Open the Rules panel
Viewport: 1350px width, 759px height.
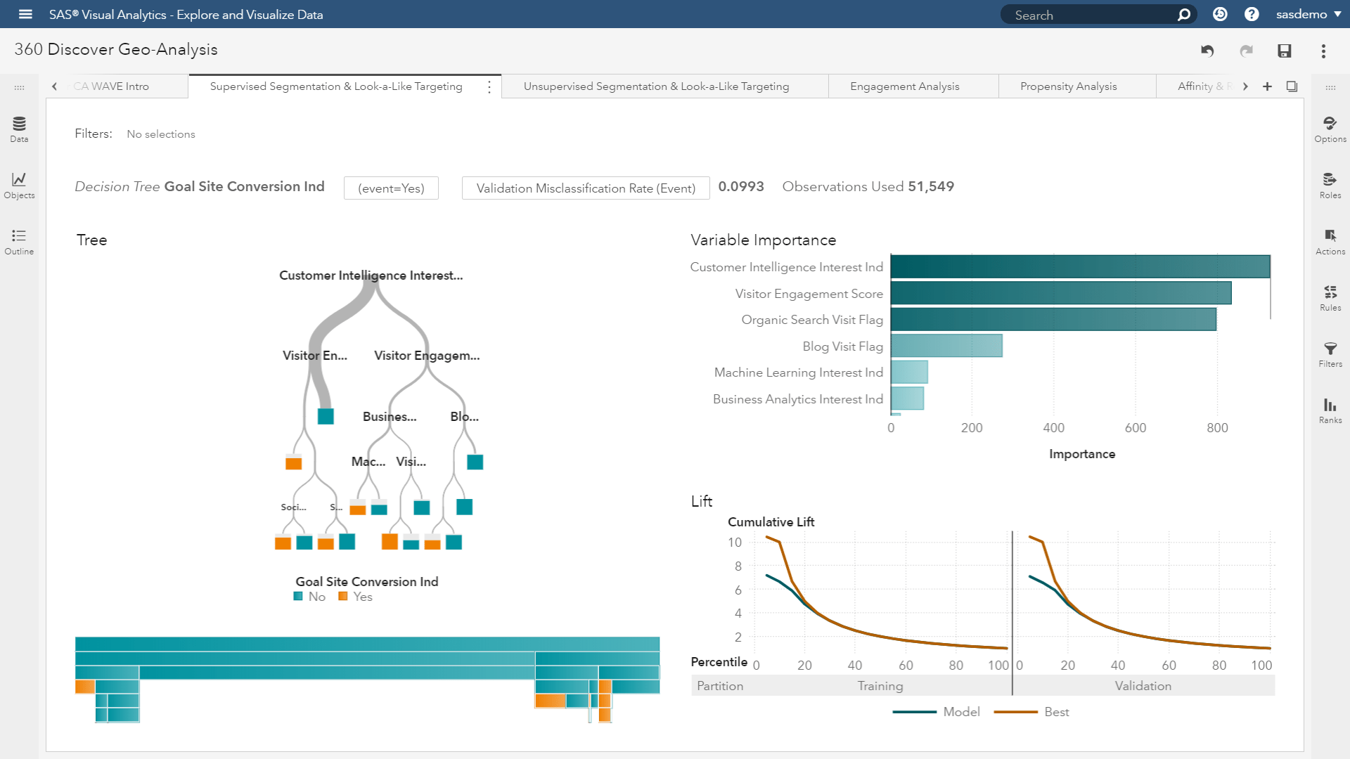click(x=1330, y=297)
